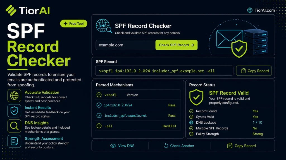Image resolution: width=286 pixels, height=160 pixels.
Task: Click the large SPF Record Valid shield
Action: (x=196, y=97)
